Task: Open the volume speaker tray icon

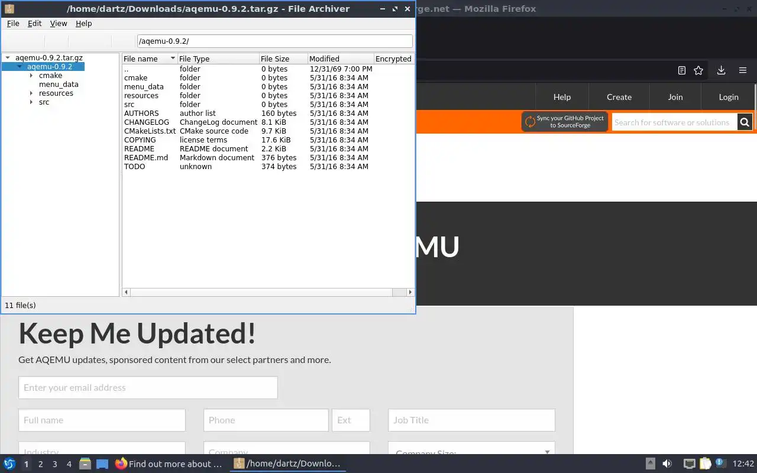Action: [667, 464]
